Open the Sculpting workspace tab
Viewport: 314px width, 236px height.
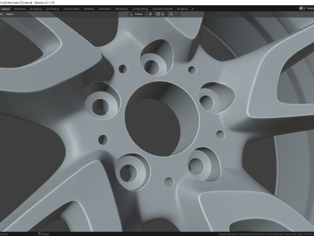[x=35, y=9]
